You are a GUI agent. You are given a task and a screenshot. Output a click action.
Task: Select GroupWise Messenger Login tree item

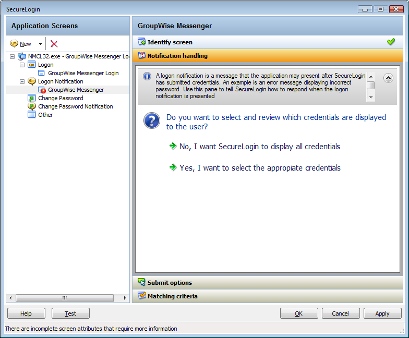pyautogui.click(x=83, y=73)
